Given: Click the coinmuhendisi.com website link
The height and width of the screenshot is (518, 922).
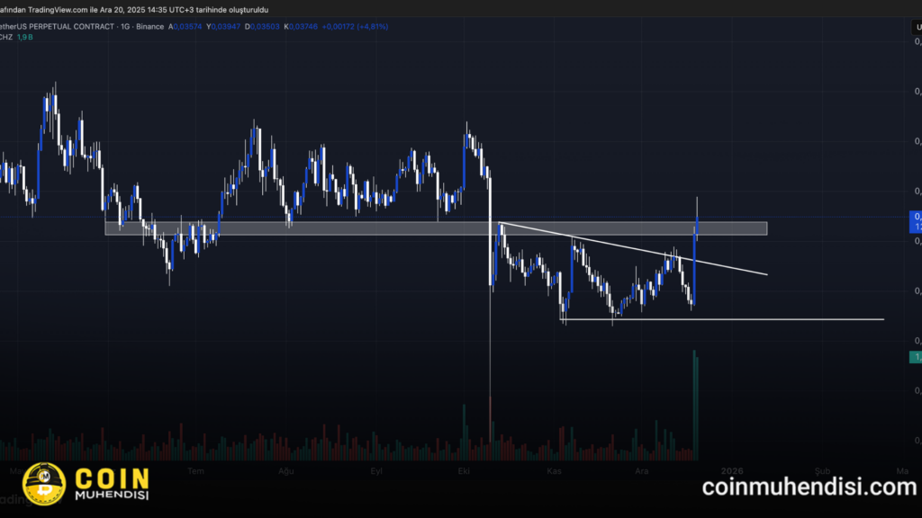Looking at the screenshot, I should (809, 487).
